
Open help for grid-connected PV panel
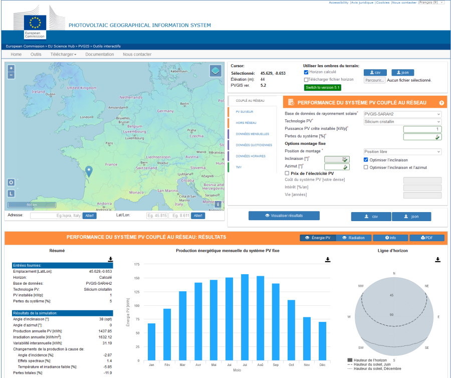441,103
